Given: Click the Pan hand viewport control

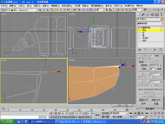Looking at the screenshot, I should (155, 117).
